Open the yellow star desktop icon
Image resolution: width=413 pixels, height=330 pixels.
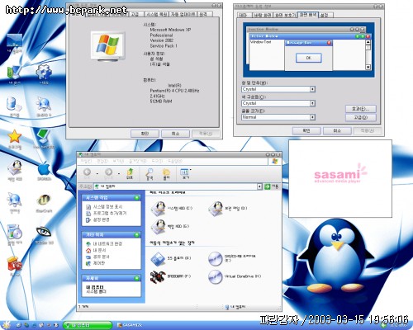click(x=14, y=136)
